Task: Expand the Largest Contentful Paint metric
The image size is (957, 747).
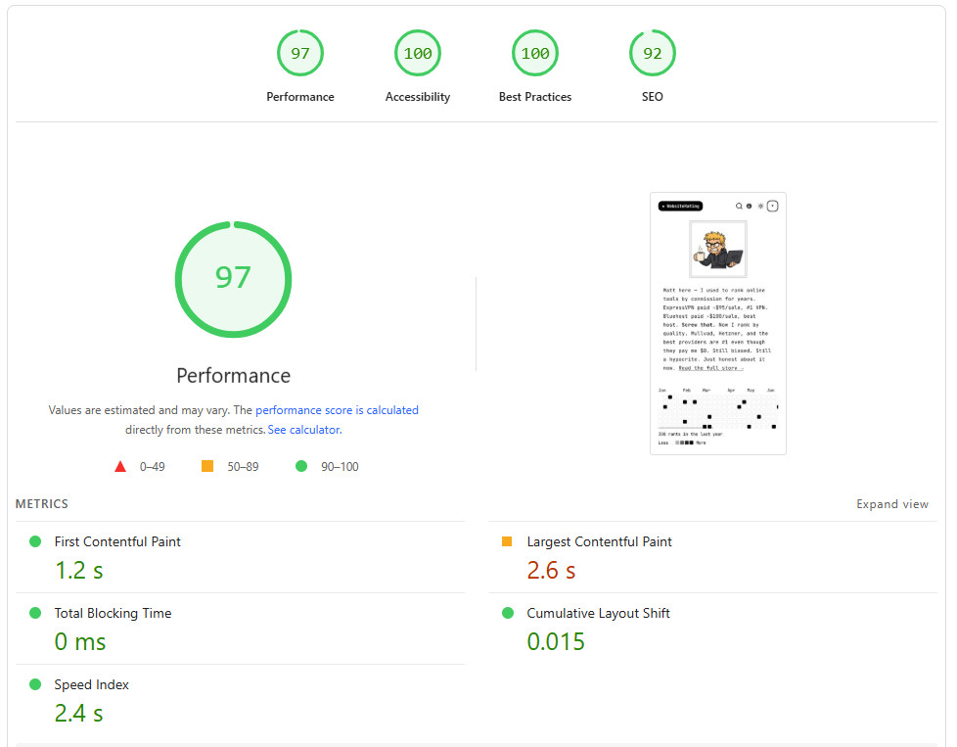Action: pos(599,541)
